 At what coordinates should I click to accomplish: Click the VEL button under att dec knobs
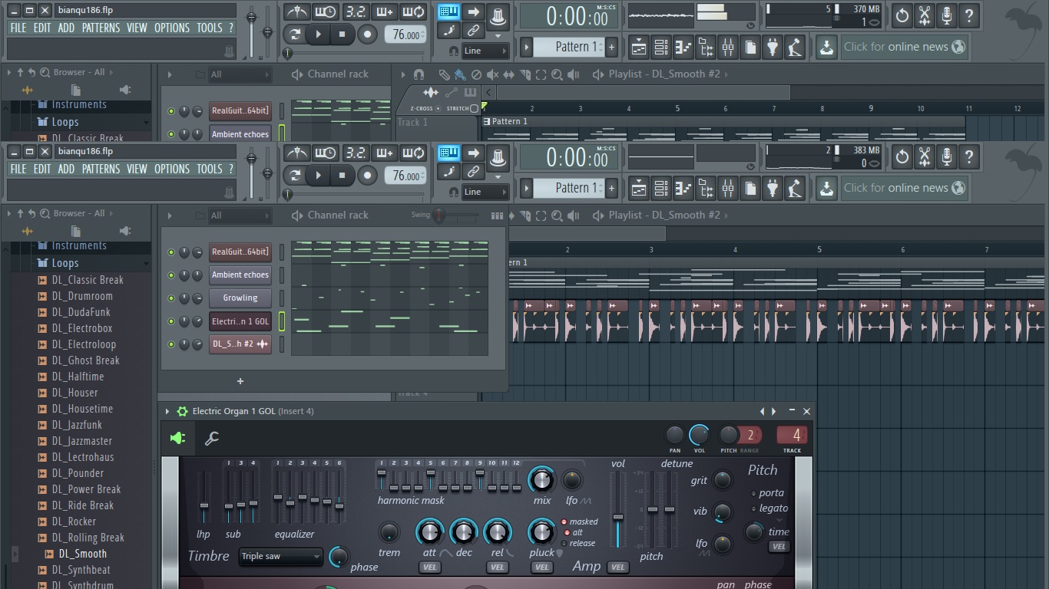(429, 568)
